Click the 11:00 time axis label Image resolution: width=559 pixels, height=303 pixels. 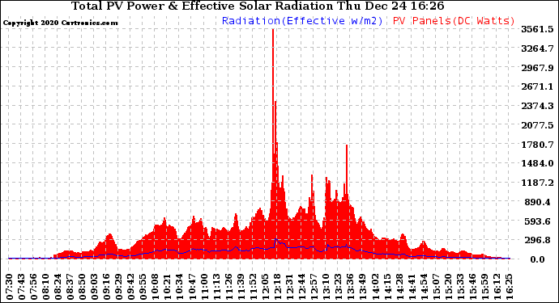coord(205,287)
